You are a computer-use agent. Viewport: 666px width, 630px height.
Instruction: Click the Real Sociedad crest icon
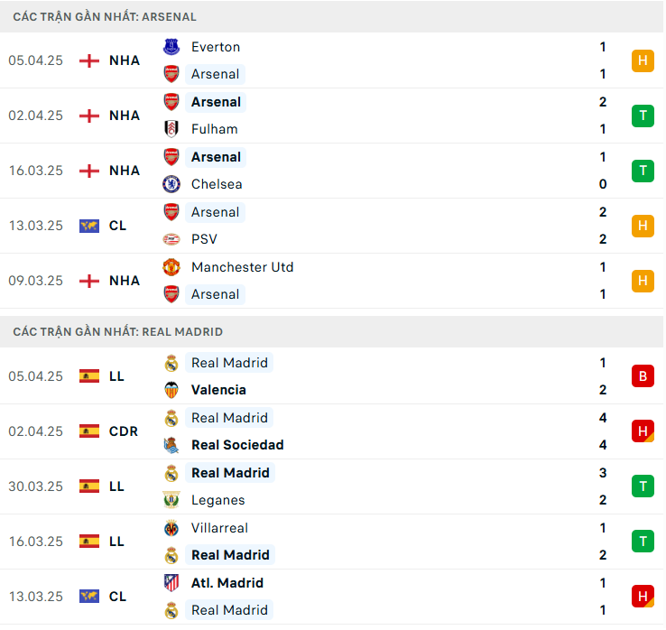coord(171,445)
